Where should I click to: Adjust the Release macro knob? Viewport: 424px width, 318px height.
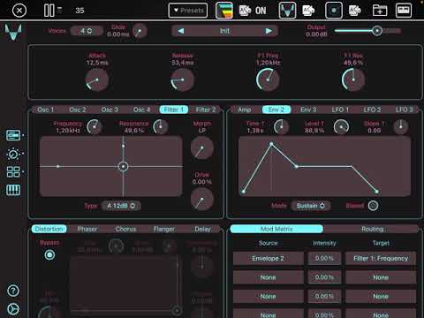tap(182, 79)
